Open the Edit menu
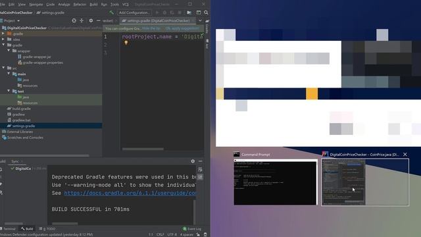The height and width of the screenshot is (237, 421). [11, 5]
